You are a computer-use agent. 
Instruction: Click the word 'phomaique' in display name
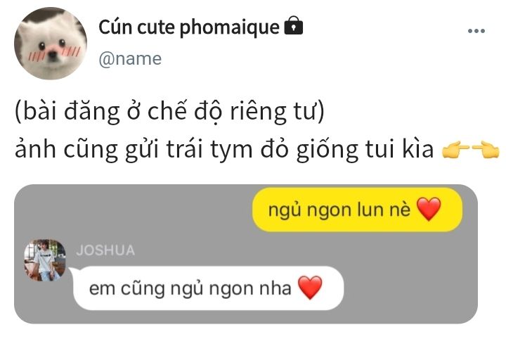click(x=229, y=27)
